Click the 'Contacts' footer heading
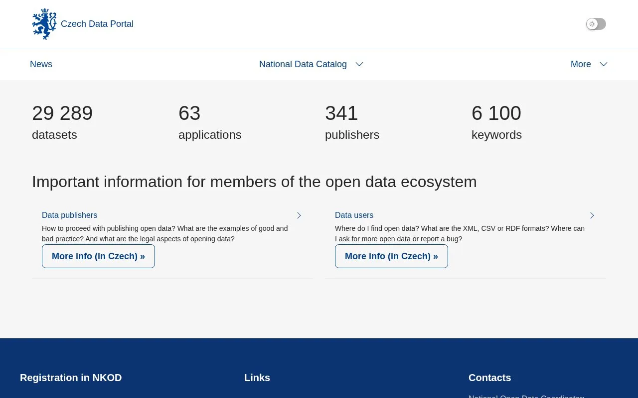 (489, 378)
